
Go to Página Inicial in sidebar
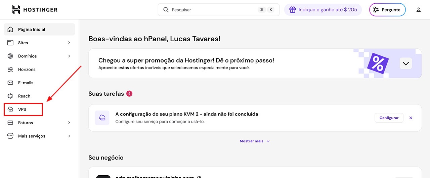point(32,30)
